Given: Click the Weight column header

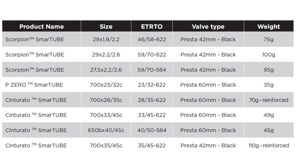Looking at the screenshot, I should (269, 26).
